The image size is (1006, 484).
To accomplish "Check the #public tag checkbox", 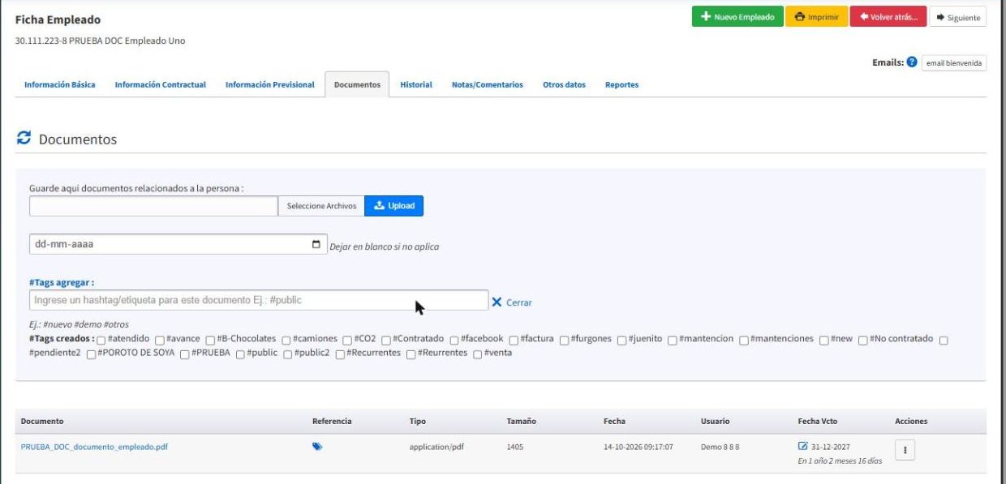I will 240,354.
